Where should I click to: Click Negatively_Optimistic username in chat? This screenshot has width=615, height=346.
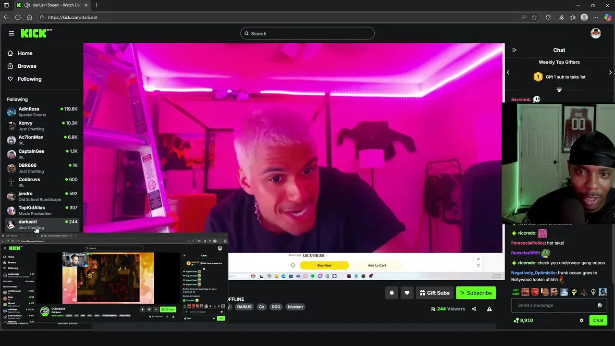[x=533, y=273]
